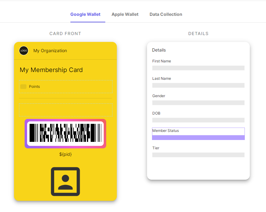The width and height of the screenshot is (266, 212).
Task: Select the My Organization header text
Action: (x=50, y=51)
